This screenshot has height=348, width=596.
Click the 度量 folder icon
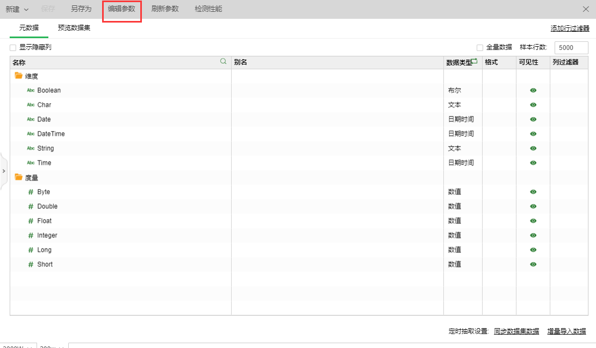(19, 177)
